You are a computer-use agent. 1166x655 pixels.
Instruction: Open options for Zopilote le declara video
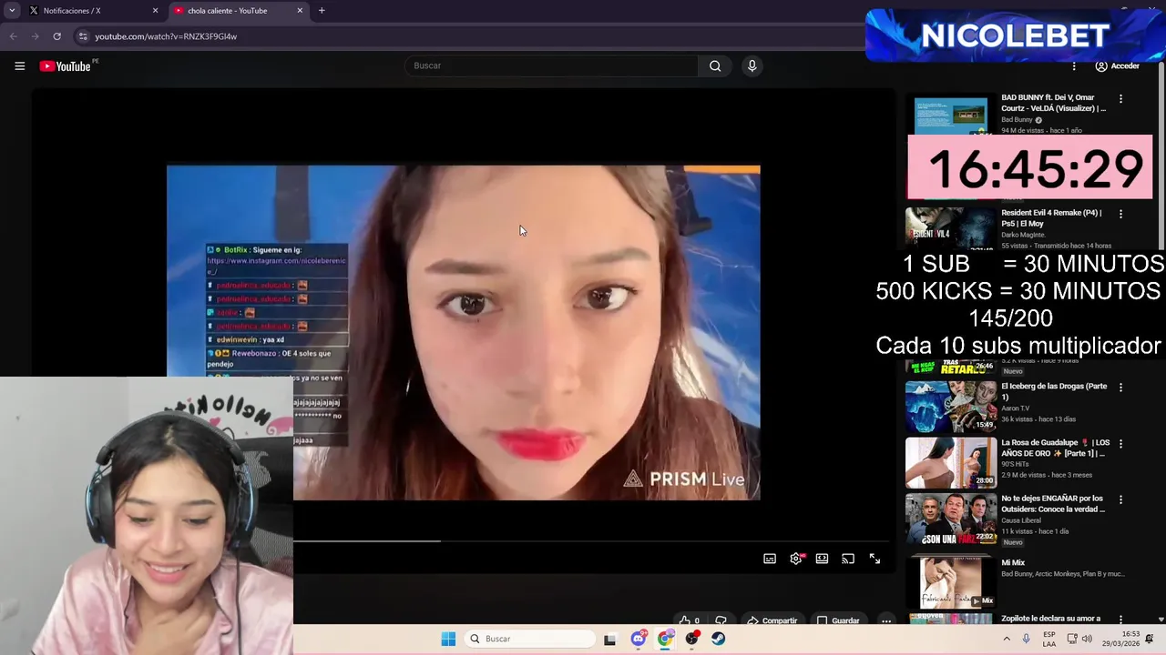1120,619
